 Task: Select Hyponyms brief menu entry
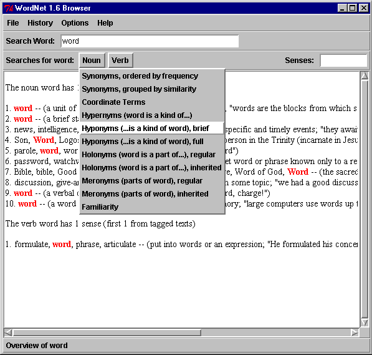pos(152,129)
